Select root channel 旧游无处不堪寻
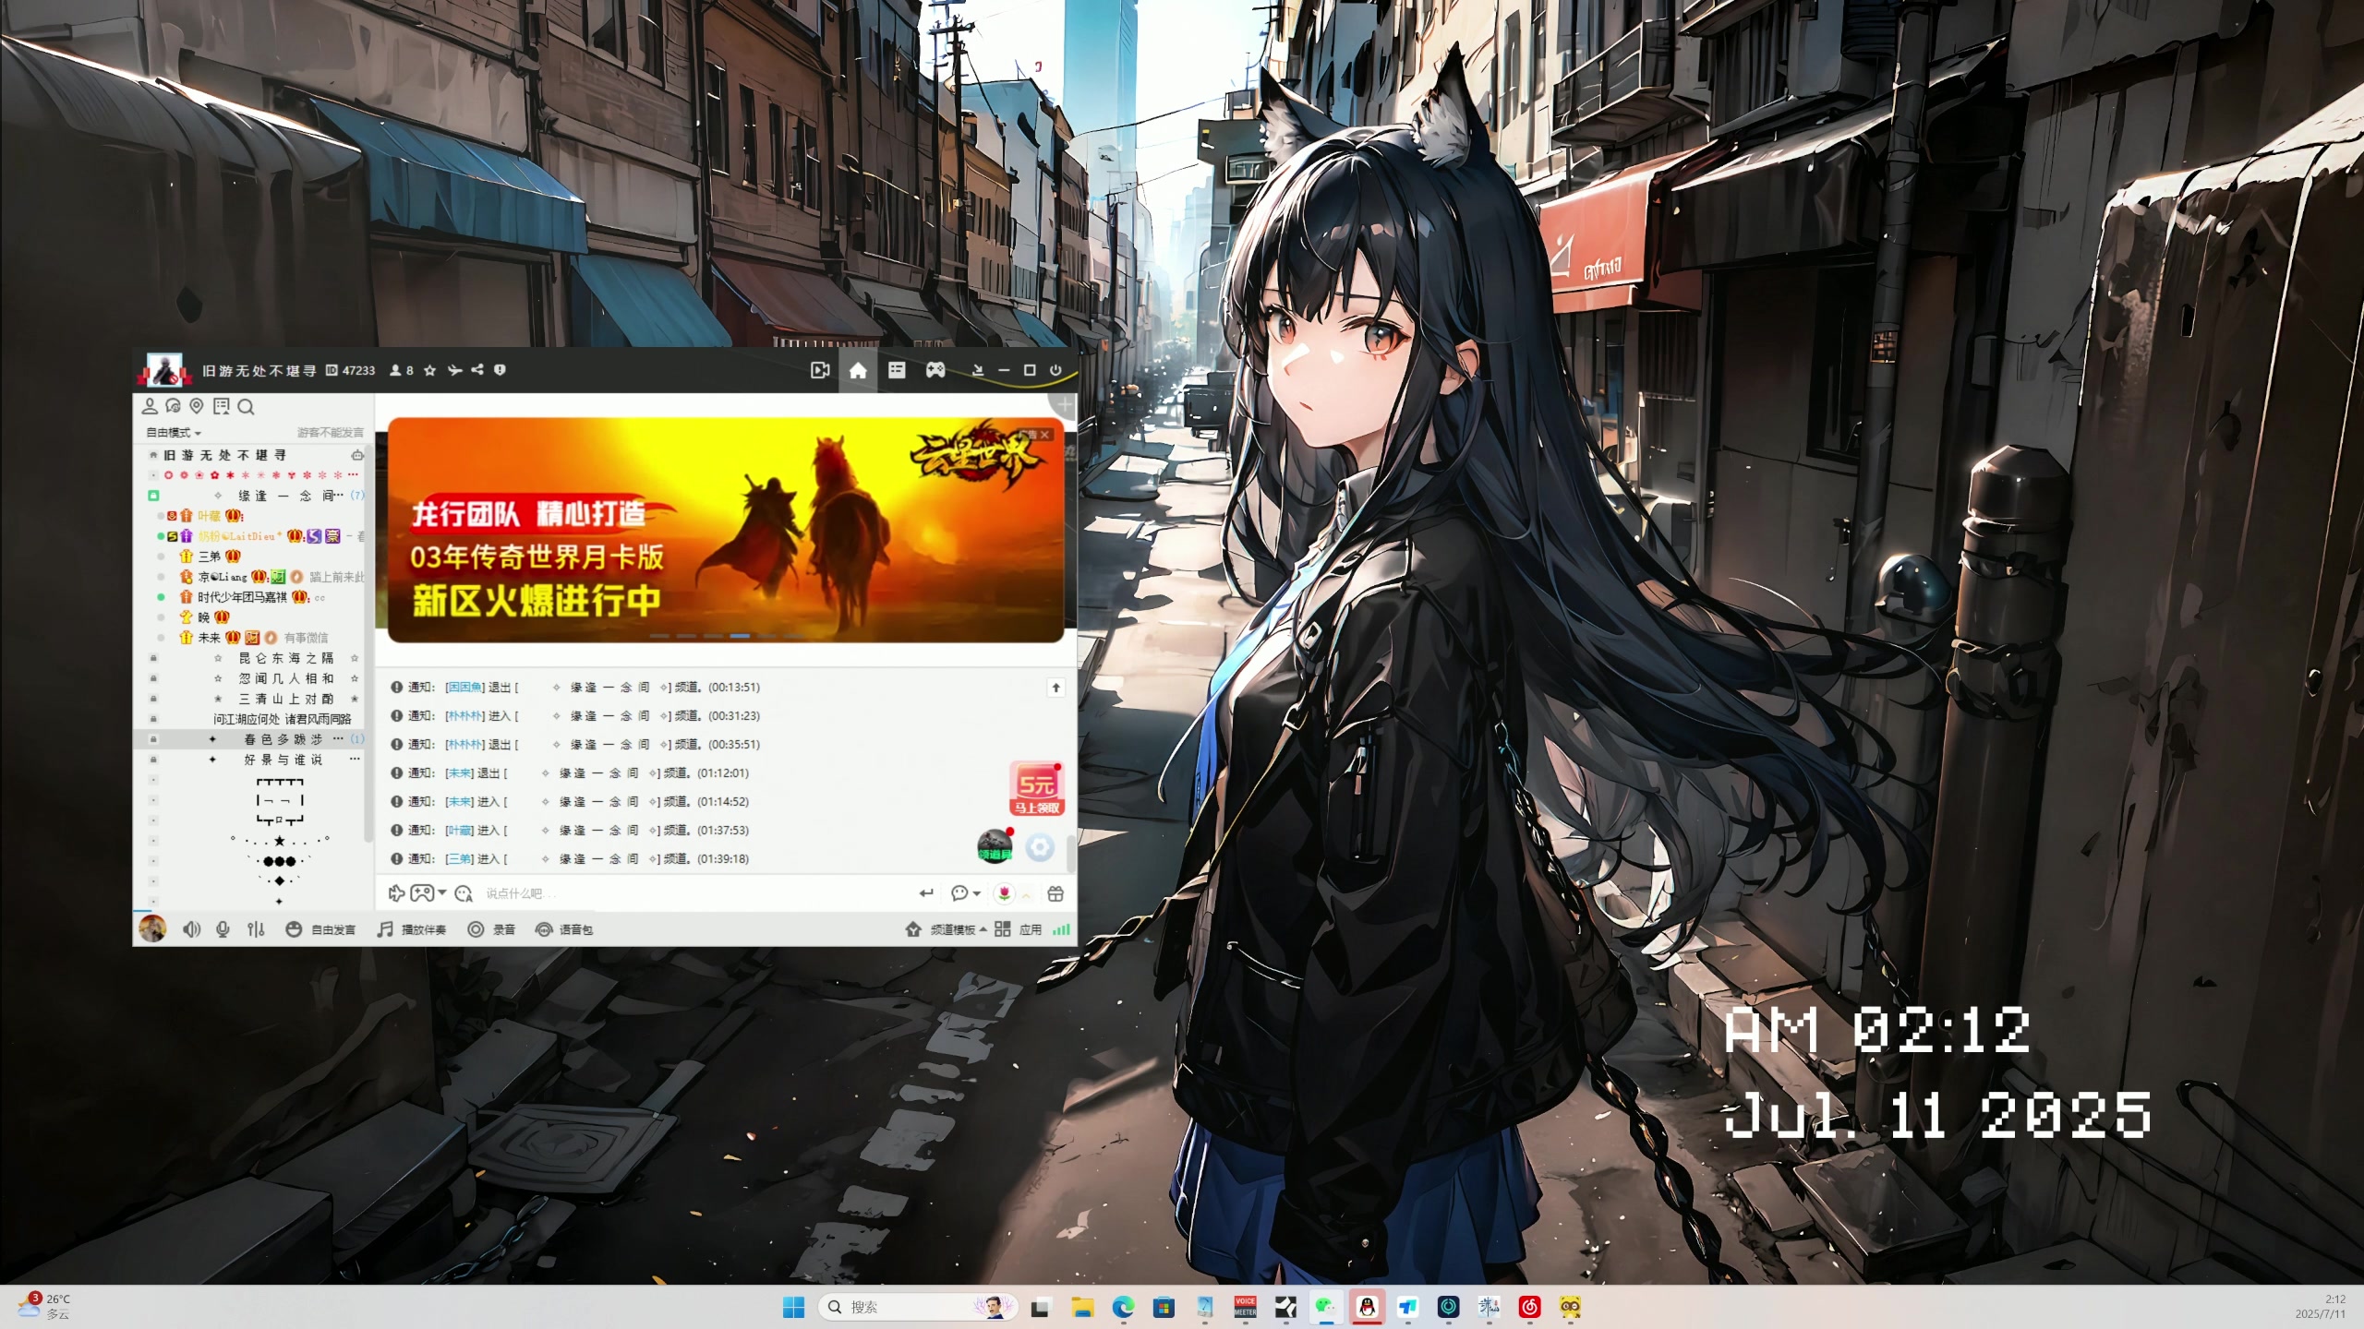The image size is (2364, 1329). (225, 455)
